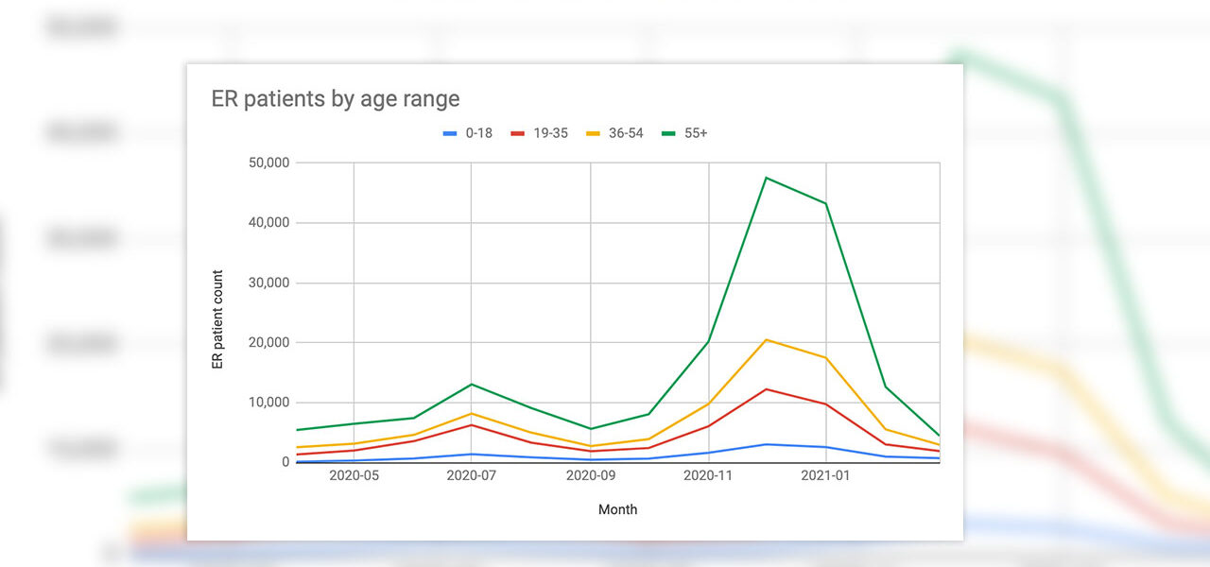Click the yellow 36-54 legend swatch
This screenshot has height=567, width=1210.
pos(596,133)
